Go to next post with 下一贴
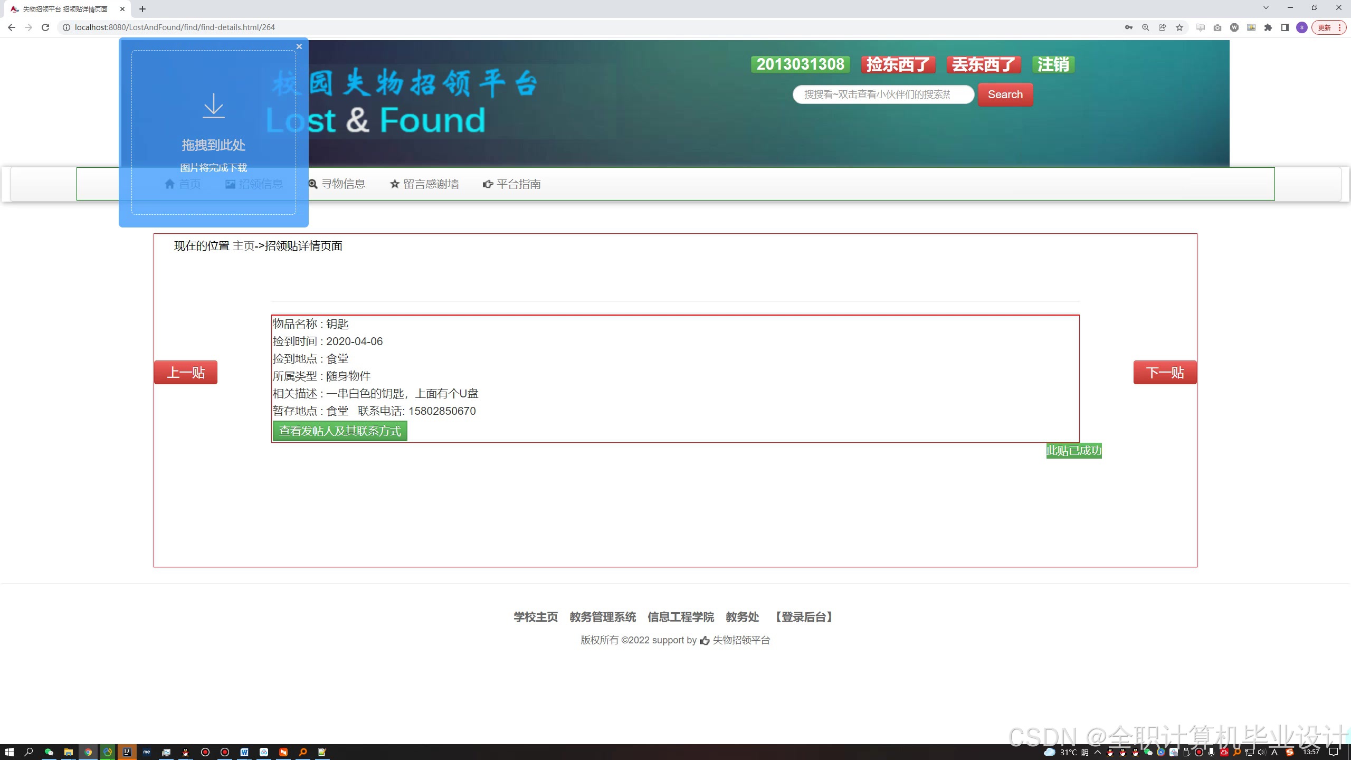 (x=1165, y=373)
